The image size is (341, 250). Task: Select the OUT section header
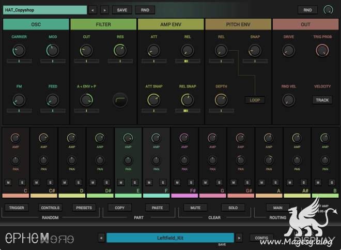(x=305, y=24)
